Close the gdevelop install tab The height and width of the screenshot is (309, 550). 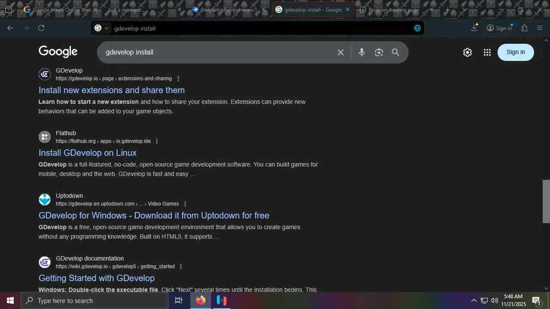(348, 9)
